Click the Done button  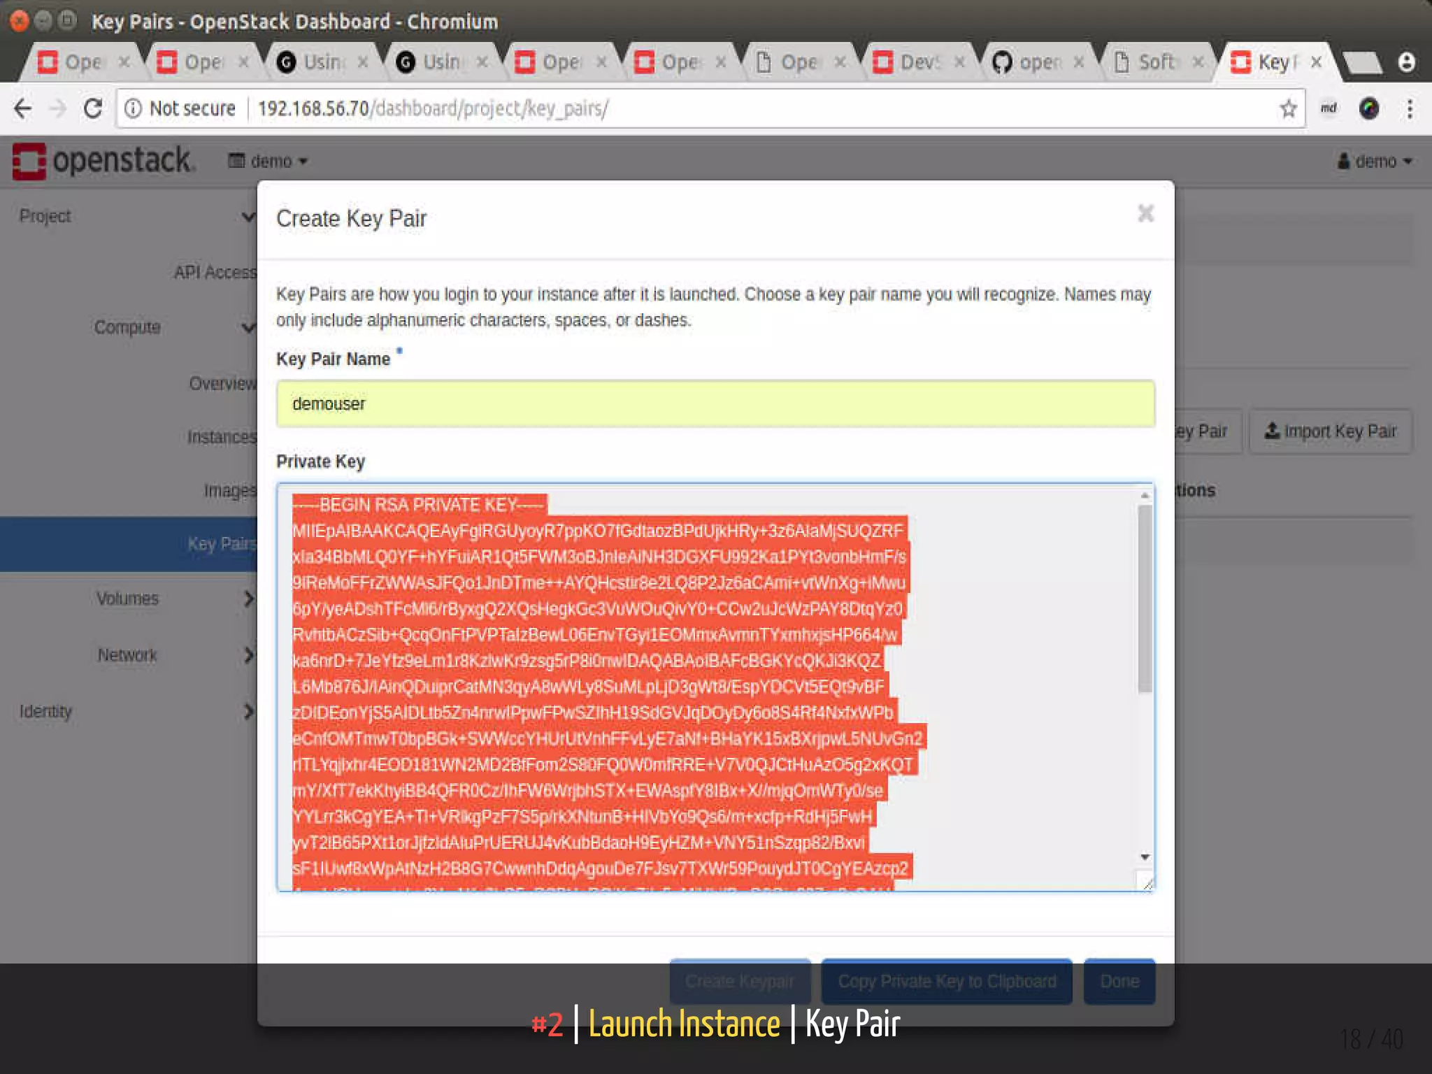click(1119, 982)
